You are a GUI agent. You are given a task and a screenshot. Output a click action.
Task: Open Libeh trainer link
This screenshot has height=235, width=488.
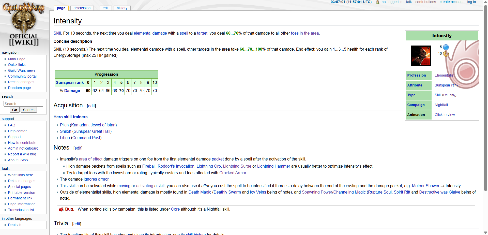(65, 138)
